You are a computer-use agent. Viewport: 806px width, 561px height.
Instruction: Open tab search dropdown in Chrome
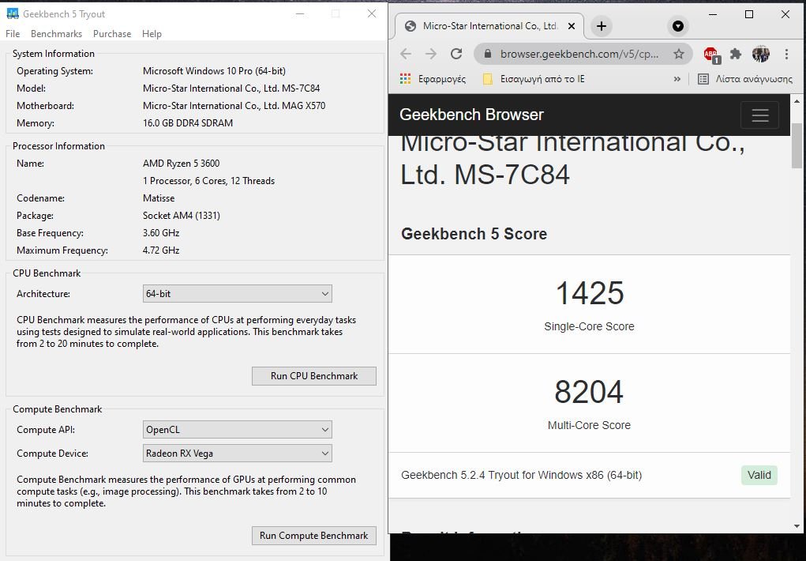pyautogui.click(x=678, y=26)
